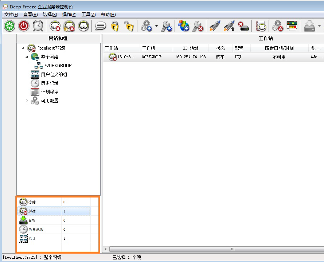Select [localhost:7725] in the tree
Viewport: 324px width, 262px height.
coord(51,48)
